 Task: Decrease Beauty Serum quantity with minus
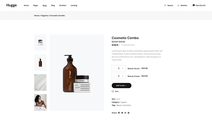tap(114, 68)
